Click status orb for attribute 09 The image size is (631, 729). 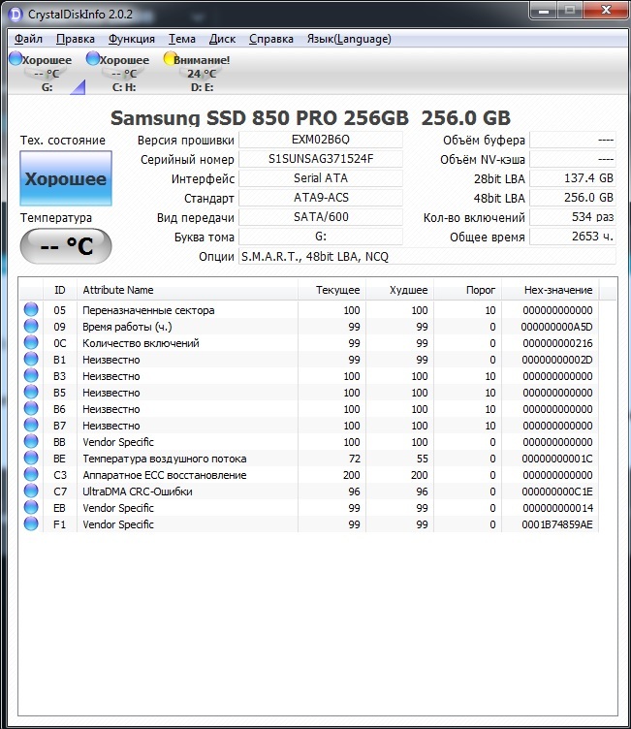(31, 327)
